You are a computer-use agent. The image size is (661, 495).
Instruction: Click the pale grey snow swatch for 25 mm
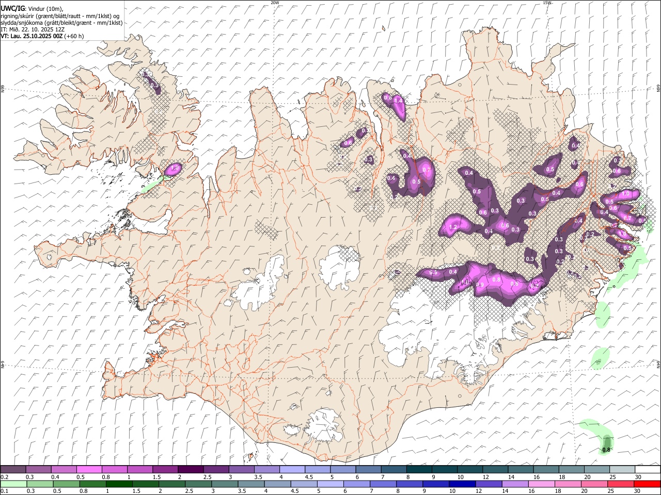[x=622, y=470]
